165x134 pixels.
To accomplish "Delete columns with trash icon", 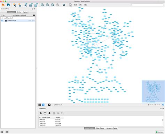I will [x=54, y=113].
